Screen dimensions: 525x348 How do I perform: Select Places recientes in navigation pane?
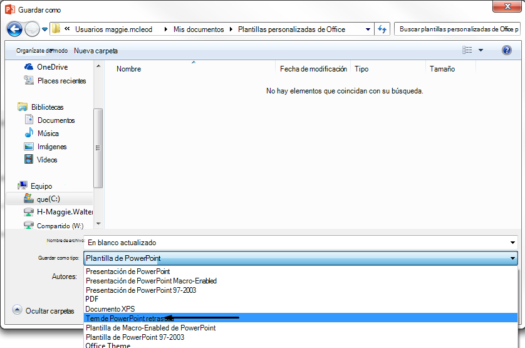click(55, 80)
